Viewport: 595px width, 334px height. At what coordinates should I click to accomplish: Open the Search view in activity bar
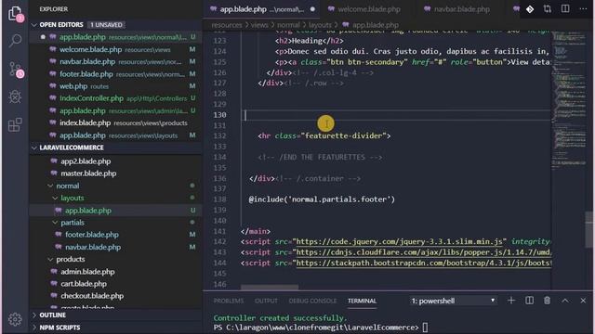[15, 40]
